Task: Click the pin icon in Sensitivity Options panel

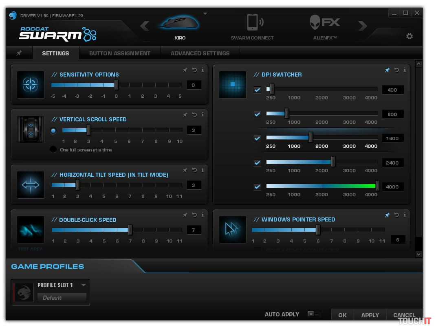Action: coord(185,70)
